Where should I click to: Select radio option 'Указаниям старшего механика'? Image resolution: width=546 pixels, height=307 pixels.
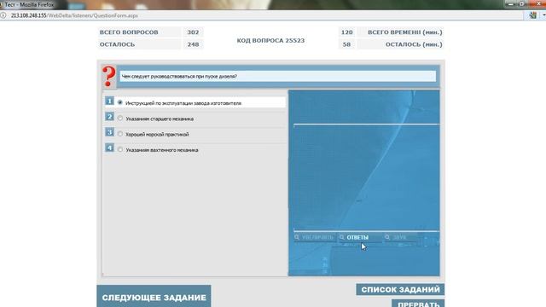[120, 119]
